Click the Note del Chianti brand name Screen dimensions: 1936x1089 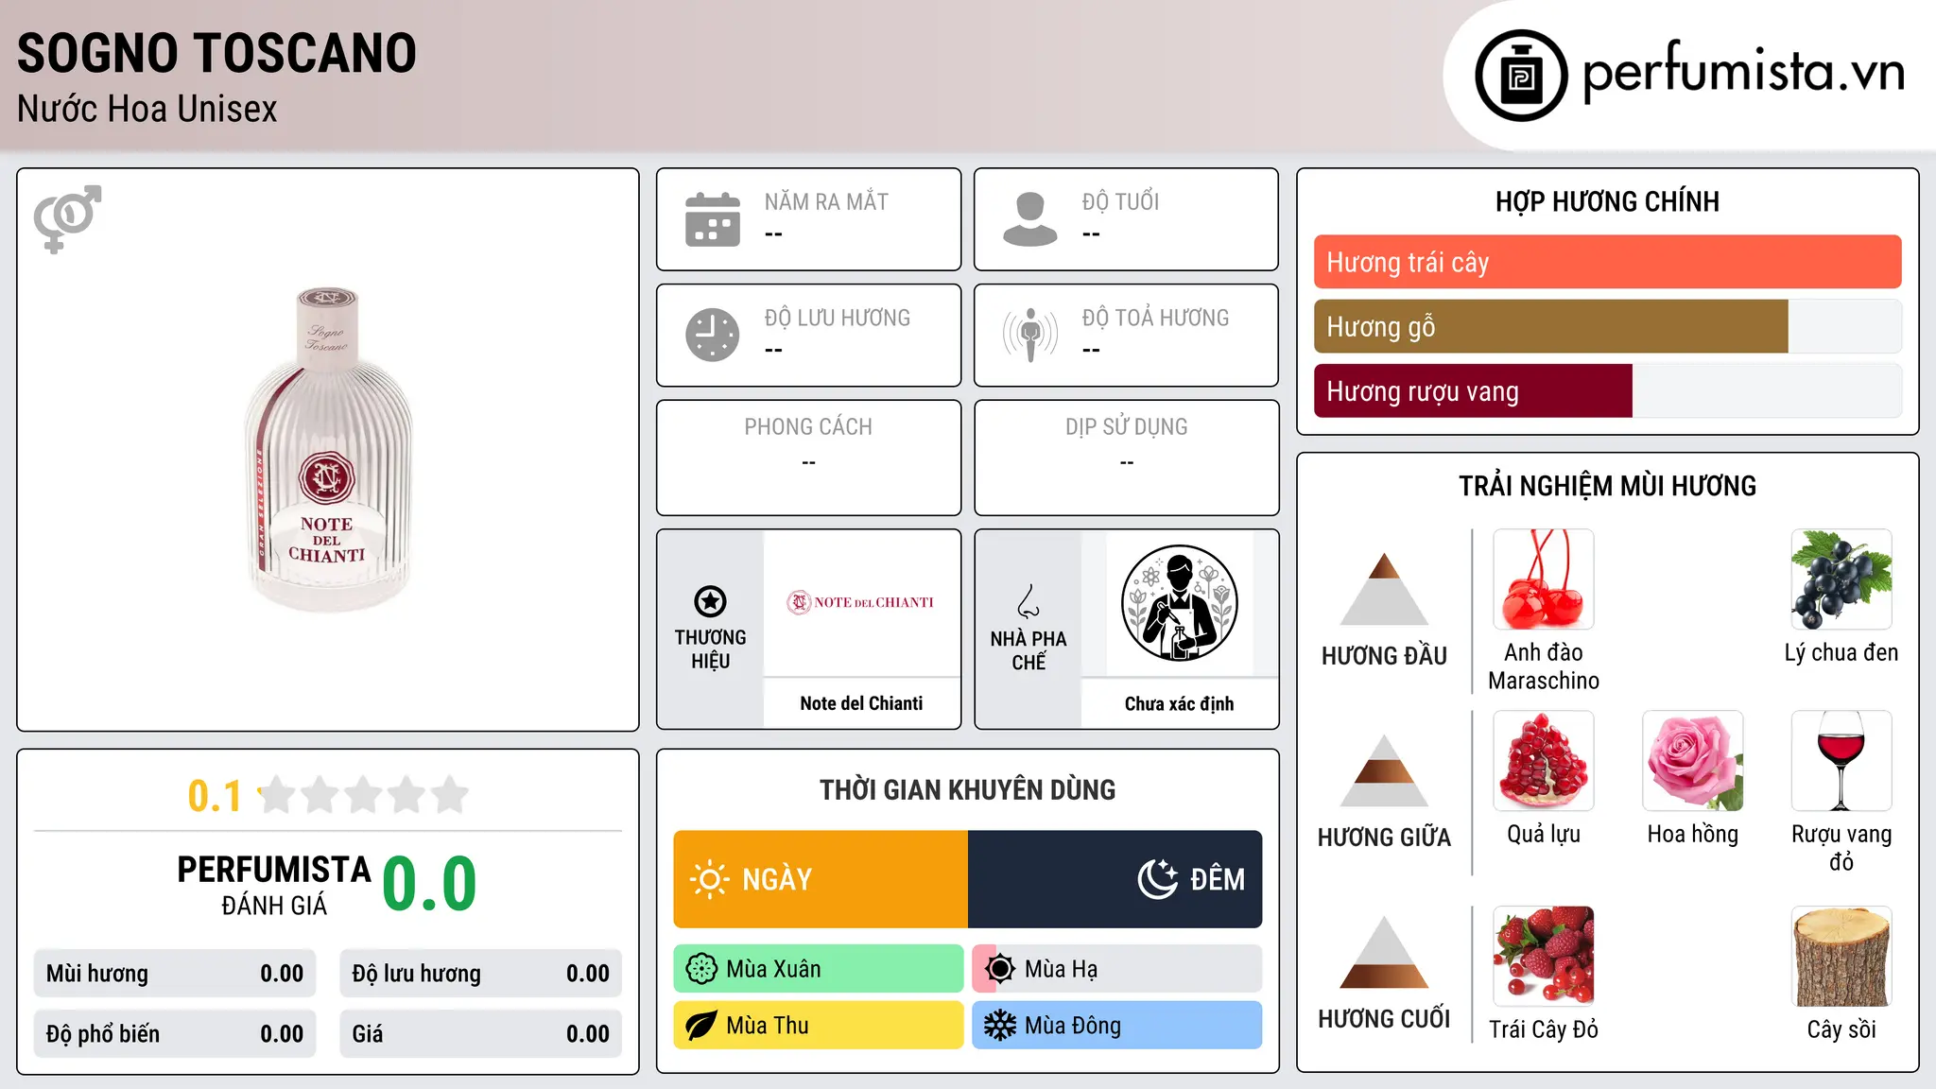click(x=861, y=703)
